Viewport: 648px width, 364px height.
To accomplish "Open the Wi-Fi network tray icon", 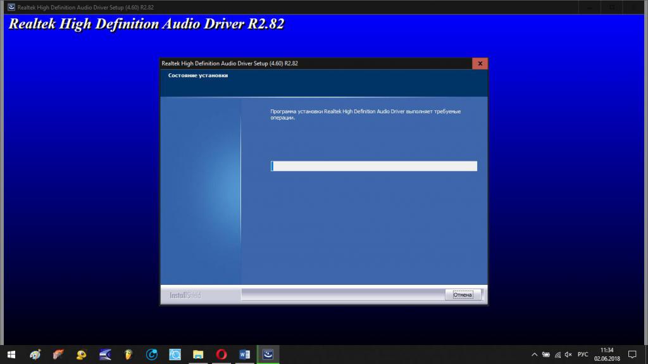I will [557, 355].
